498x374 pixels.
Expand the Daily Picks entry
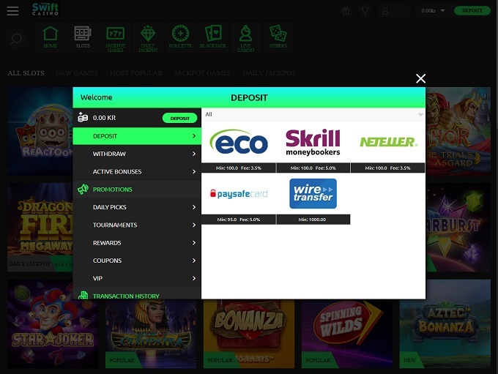click(x=137, y=207)
